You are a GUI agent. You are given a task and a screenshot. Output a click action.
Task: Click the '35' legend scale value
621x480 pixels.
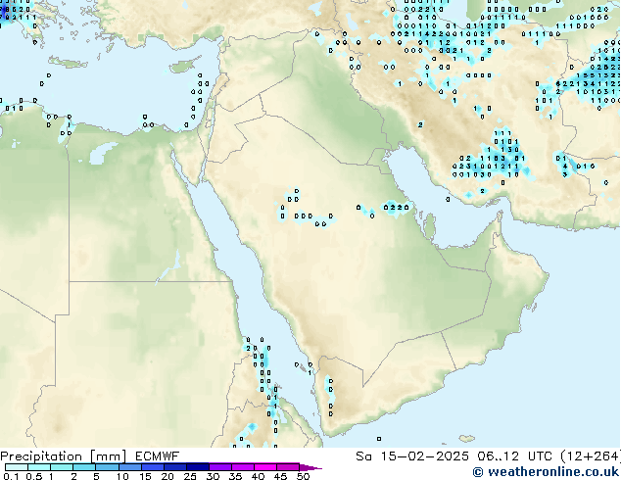(x=235, y=476)
